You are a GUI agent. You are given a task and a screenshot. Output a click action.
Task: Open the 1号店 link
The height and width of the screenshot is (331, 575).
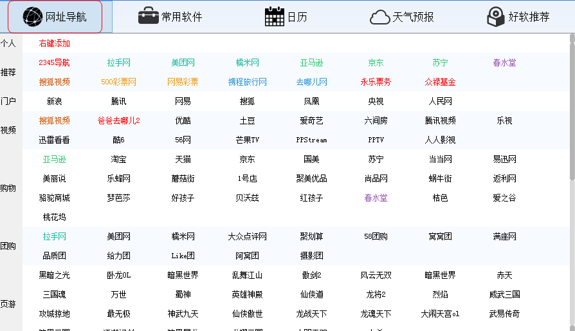point(247,179)
